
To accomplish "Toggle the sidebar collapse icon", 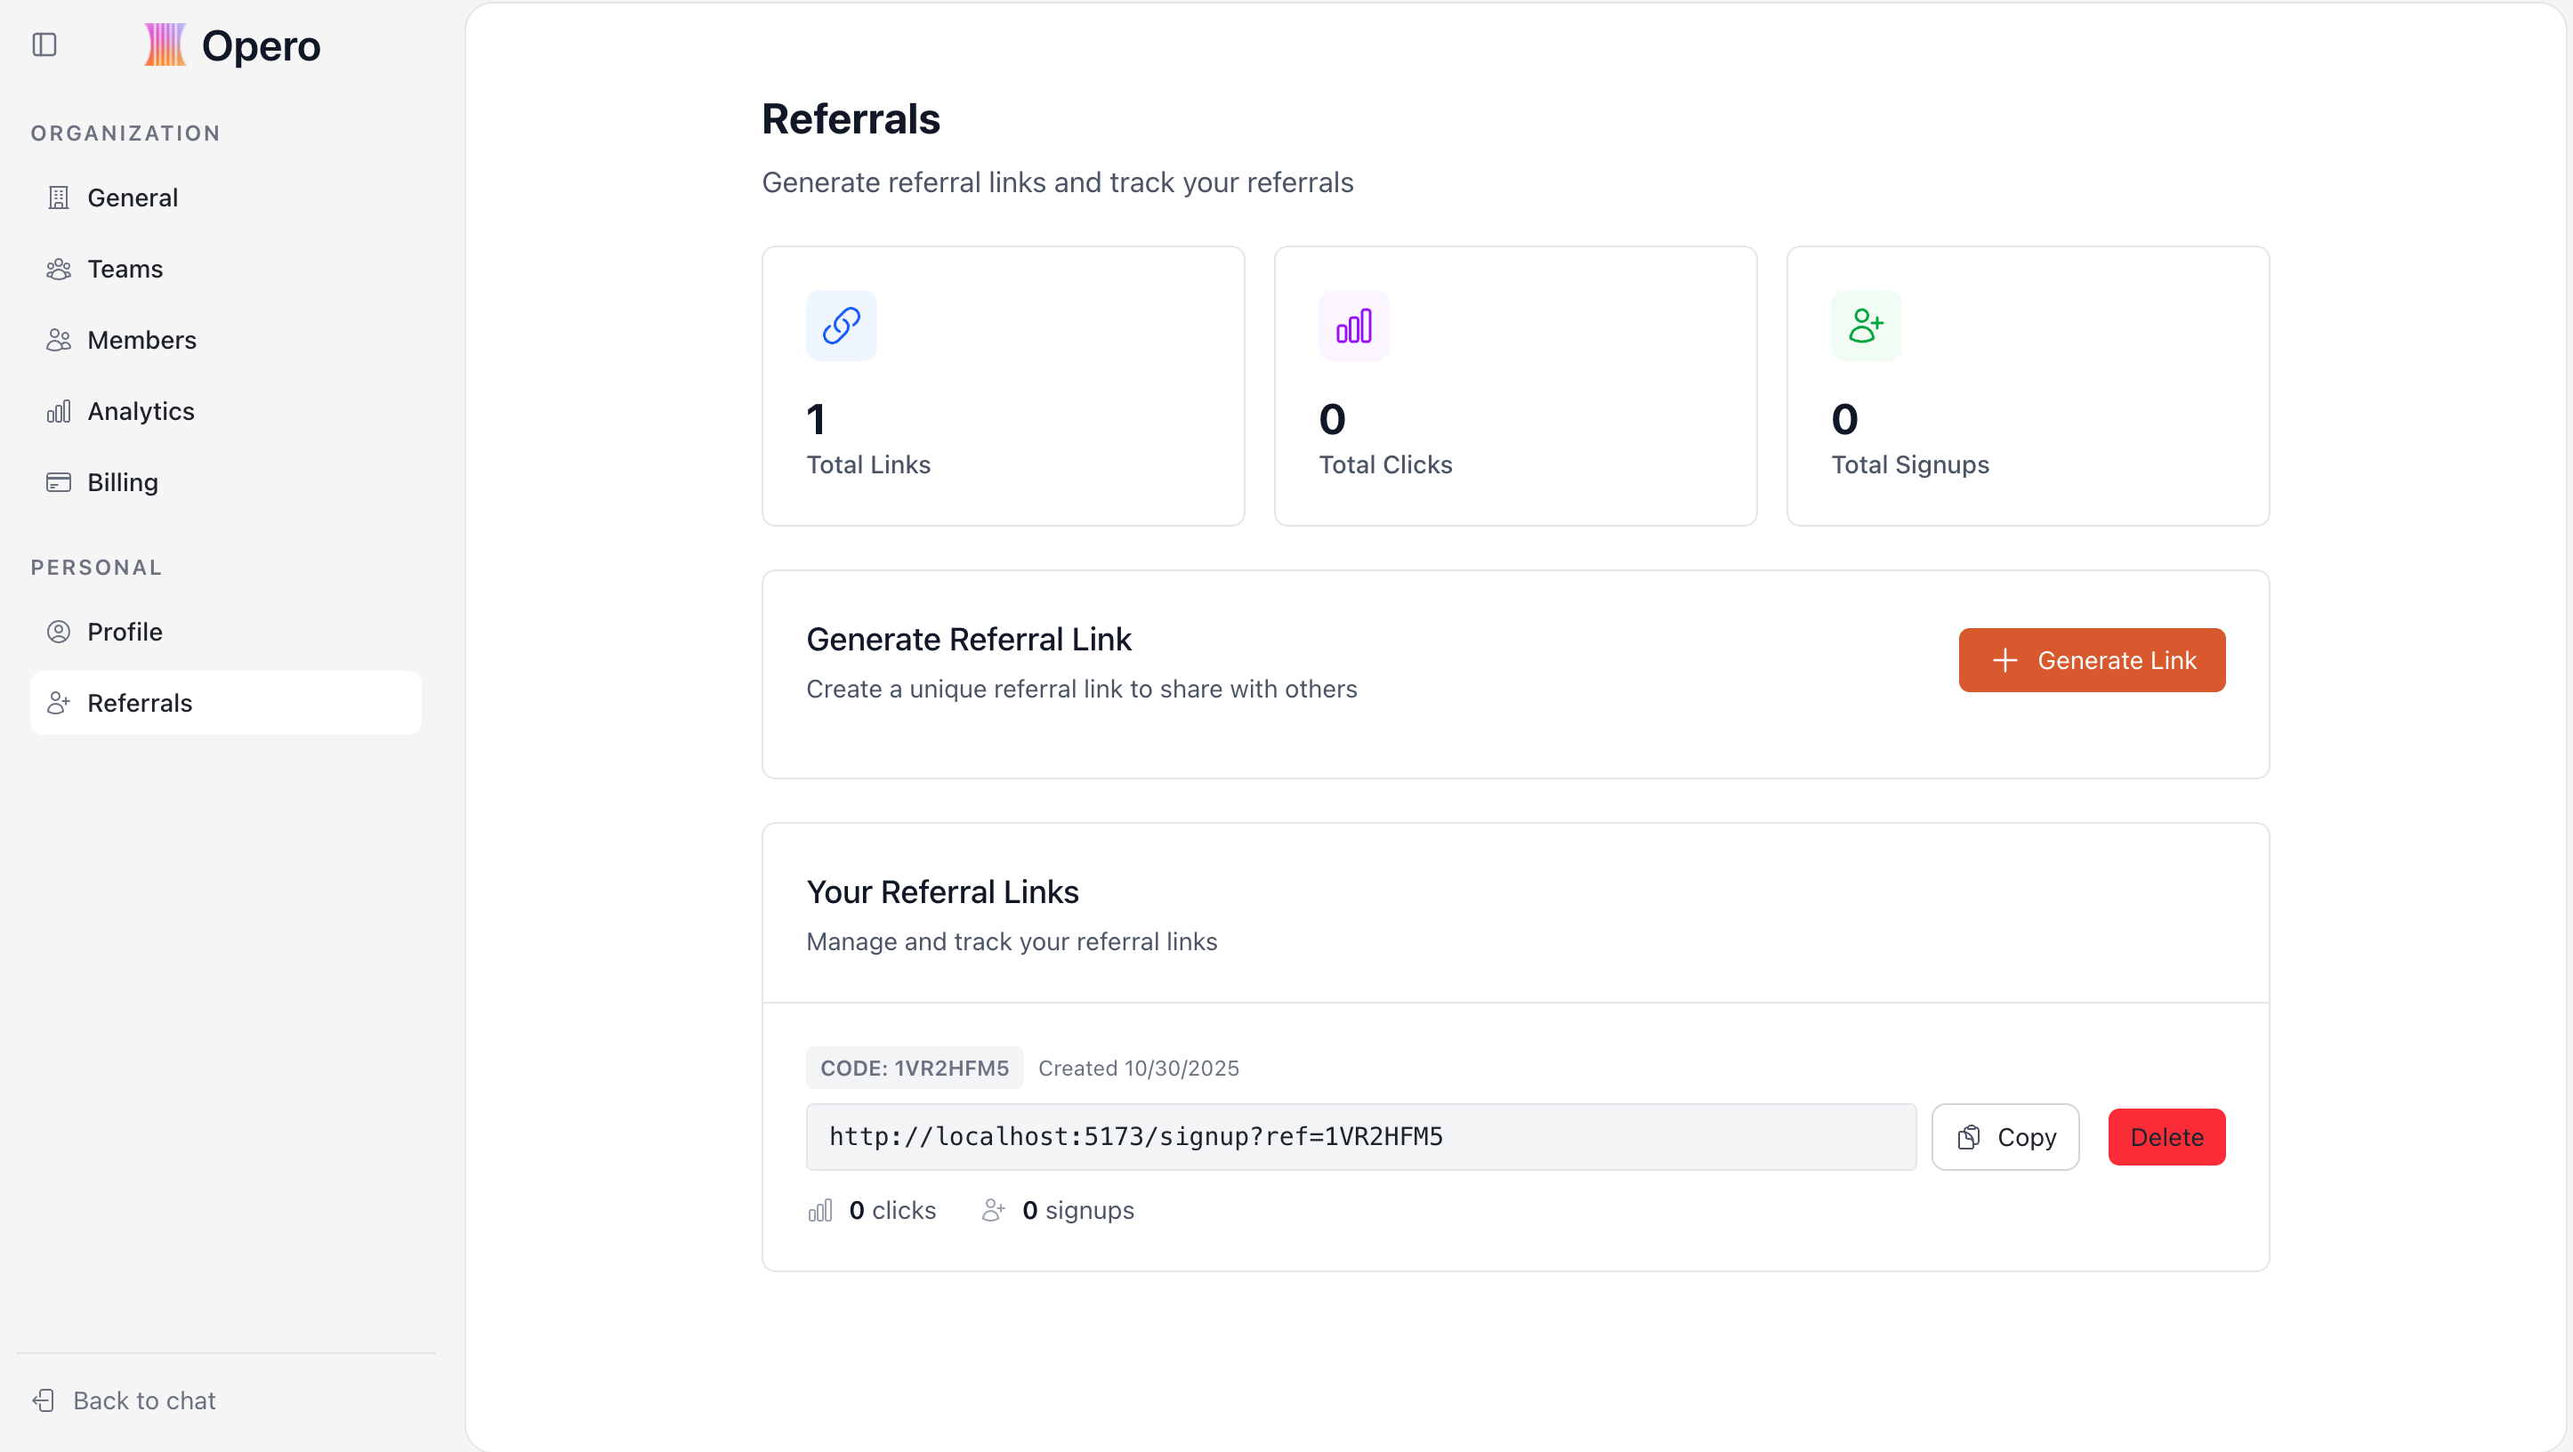I will click(44, 45).
